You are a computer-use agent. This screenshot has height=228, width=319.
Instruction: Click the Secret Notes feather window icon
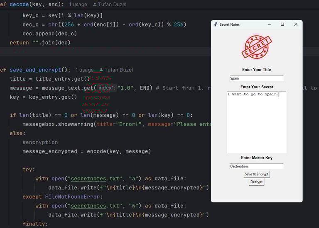pos(216,24)
